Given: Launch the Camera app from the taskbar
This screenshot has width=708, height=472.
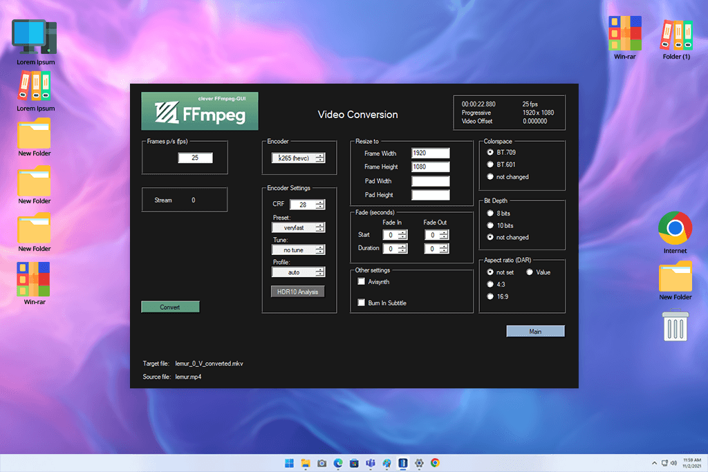Looking at the screenshot, I should click(x=322, y=463).
